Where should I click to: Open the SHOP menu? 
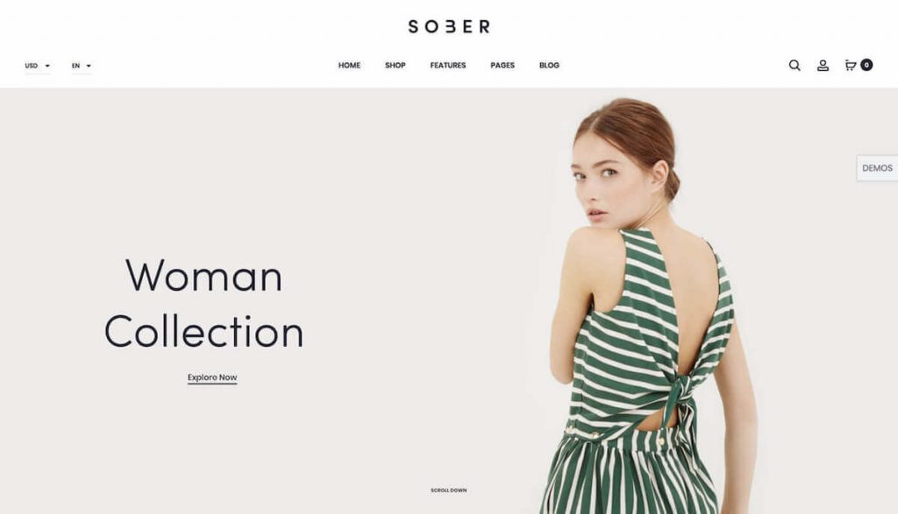[x=396, y=65]
